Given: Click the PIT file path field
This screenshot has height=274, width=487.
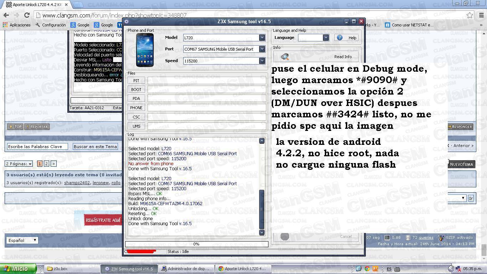Looking at the screenshot, I should tap(207, 81).
